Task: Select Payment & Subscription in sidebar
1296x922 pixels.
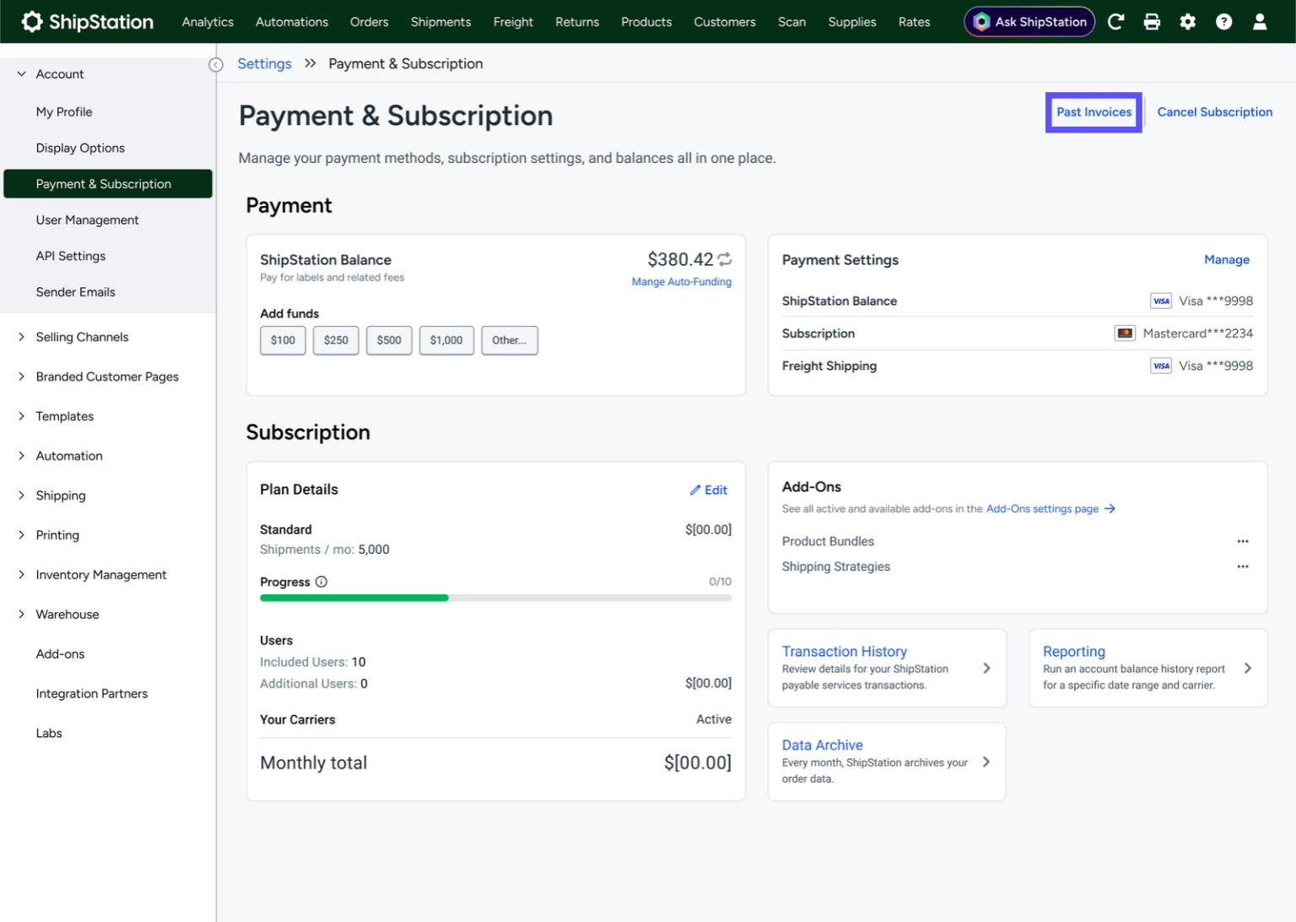Action: tap(108, 184)
